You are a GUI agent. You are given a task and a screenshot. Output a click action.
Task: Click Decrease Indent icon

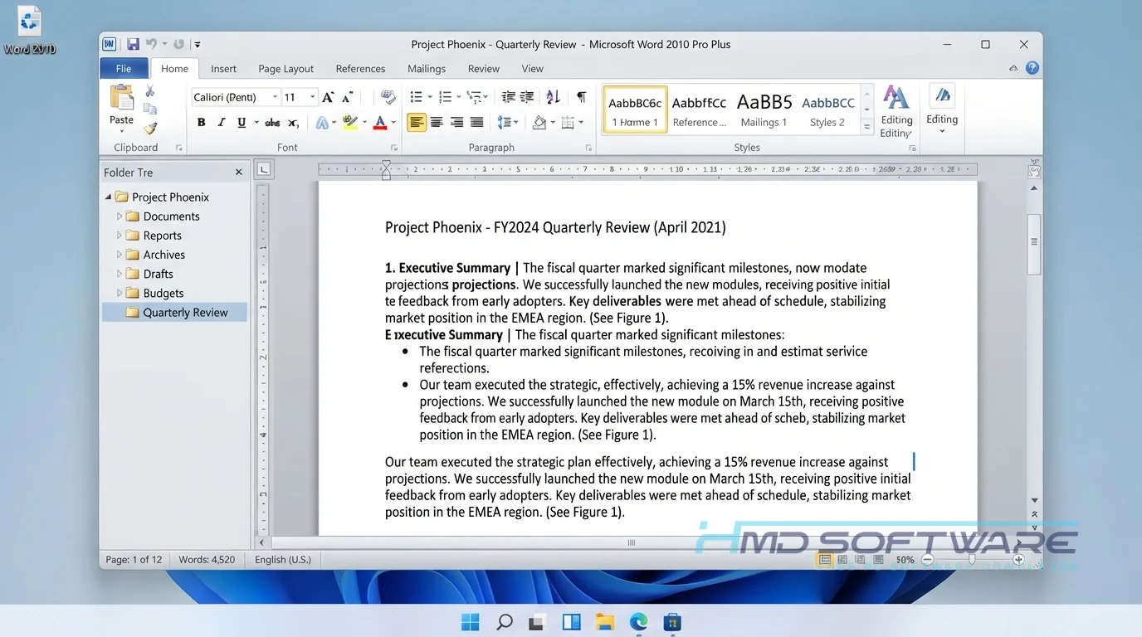508,97
